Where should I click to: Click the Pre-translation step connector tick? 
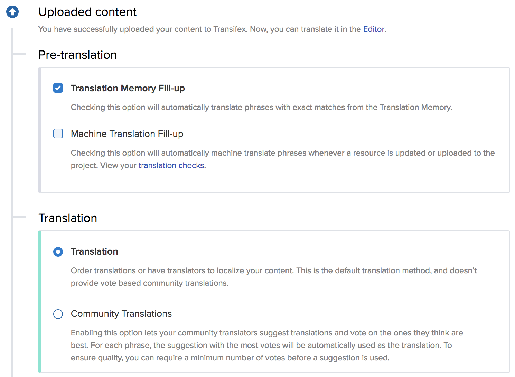(19, 54)
